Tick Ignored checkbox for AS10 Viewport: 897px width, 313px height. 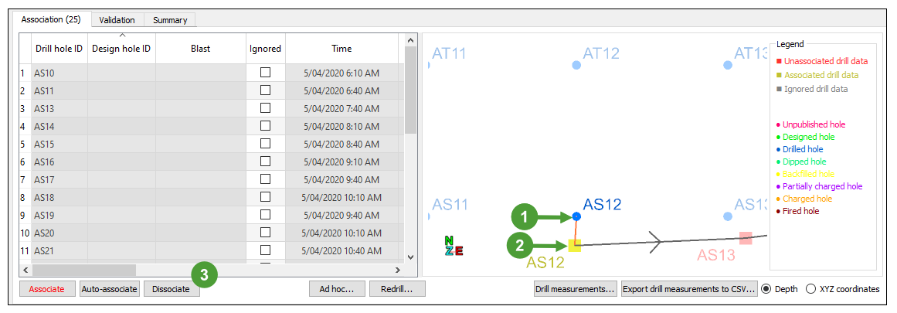(x=266, y=73)
